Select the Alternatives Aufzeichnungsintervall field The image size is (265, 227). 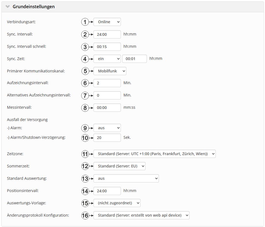(107, 95)
